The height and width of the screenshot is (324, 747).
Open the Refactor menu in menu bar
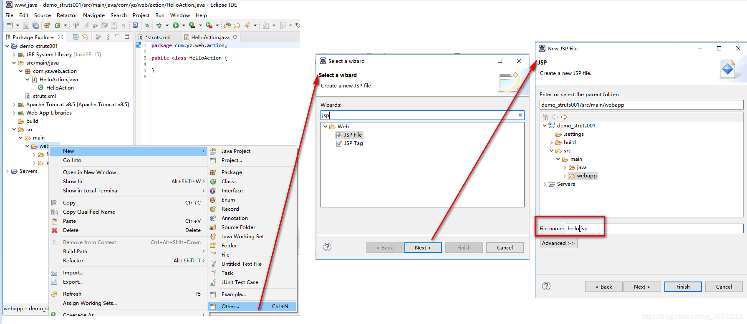coord(67,15)
